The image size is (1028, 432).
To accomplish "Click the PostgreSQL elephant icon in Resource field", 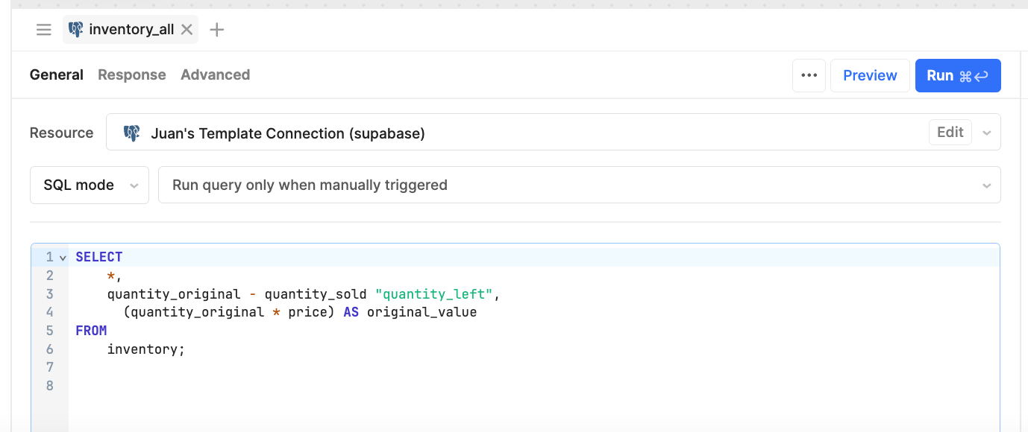I will [132, 133].
